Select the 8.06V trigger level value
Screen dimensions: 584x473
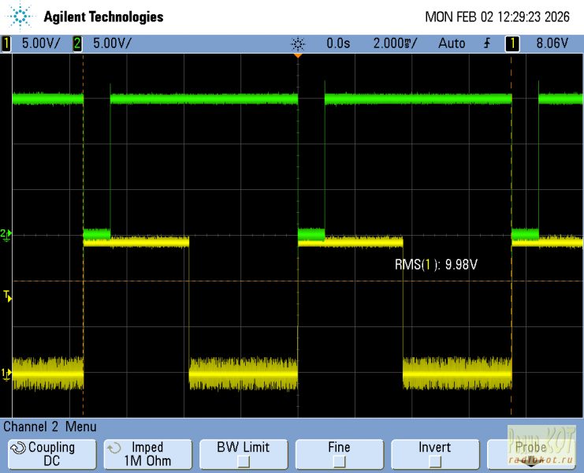pyautogui.click(x=552, y=43)
